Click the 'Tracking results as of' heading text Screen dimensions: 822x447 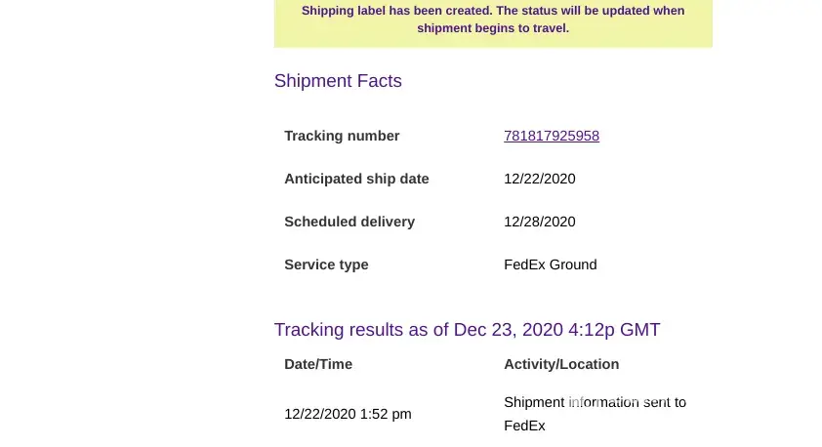point(361,330)
